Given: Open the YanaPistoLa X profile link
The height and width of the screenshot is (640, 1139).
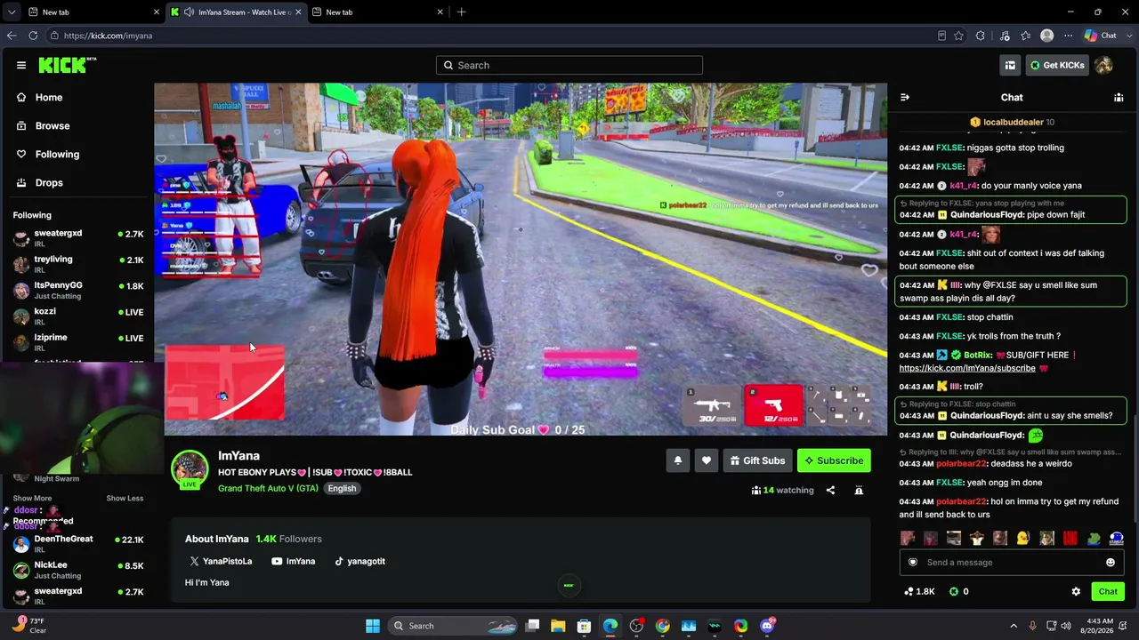Looking at the screenshot, I should [221, 562].
